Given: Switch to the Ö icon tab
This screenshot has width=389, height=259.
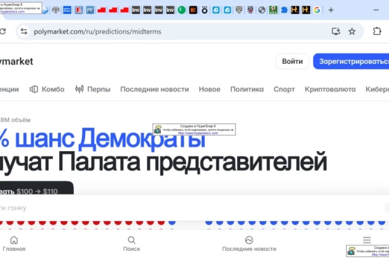Looking at the screenshot, I should (x=204, y=10).
